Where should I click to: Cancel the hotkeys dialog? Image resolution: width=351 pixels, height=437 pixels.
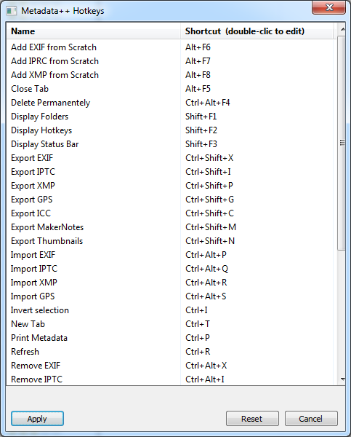tap(311, 419)
